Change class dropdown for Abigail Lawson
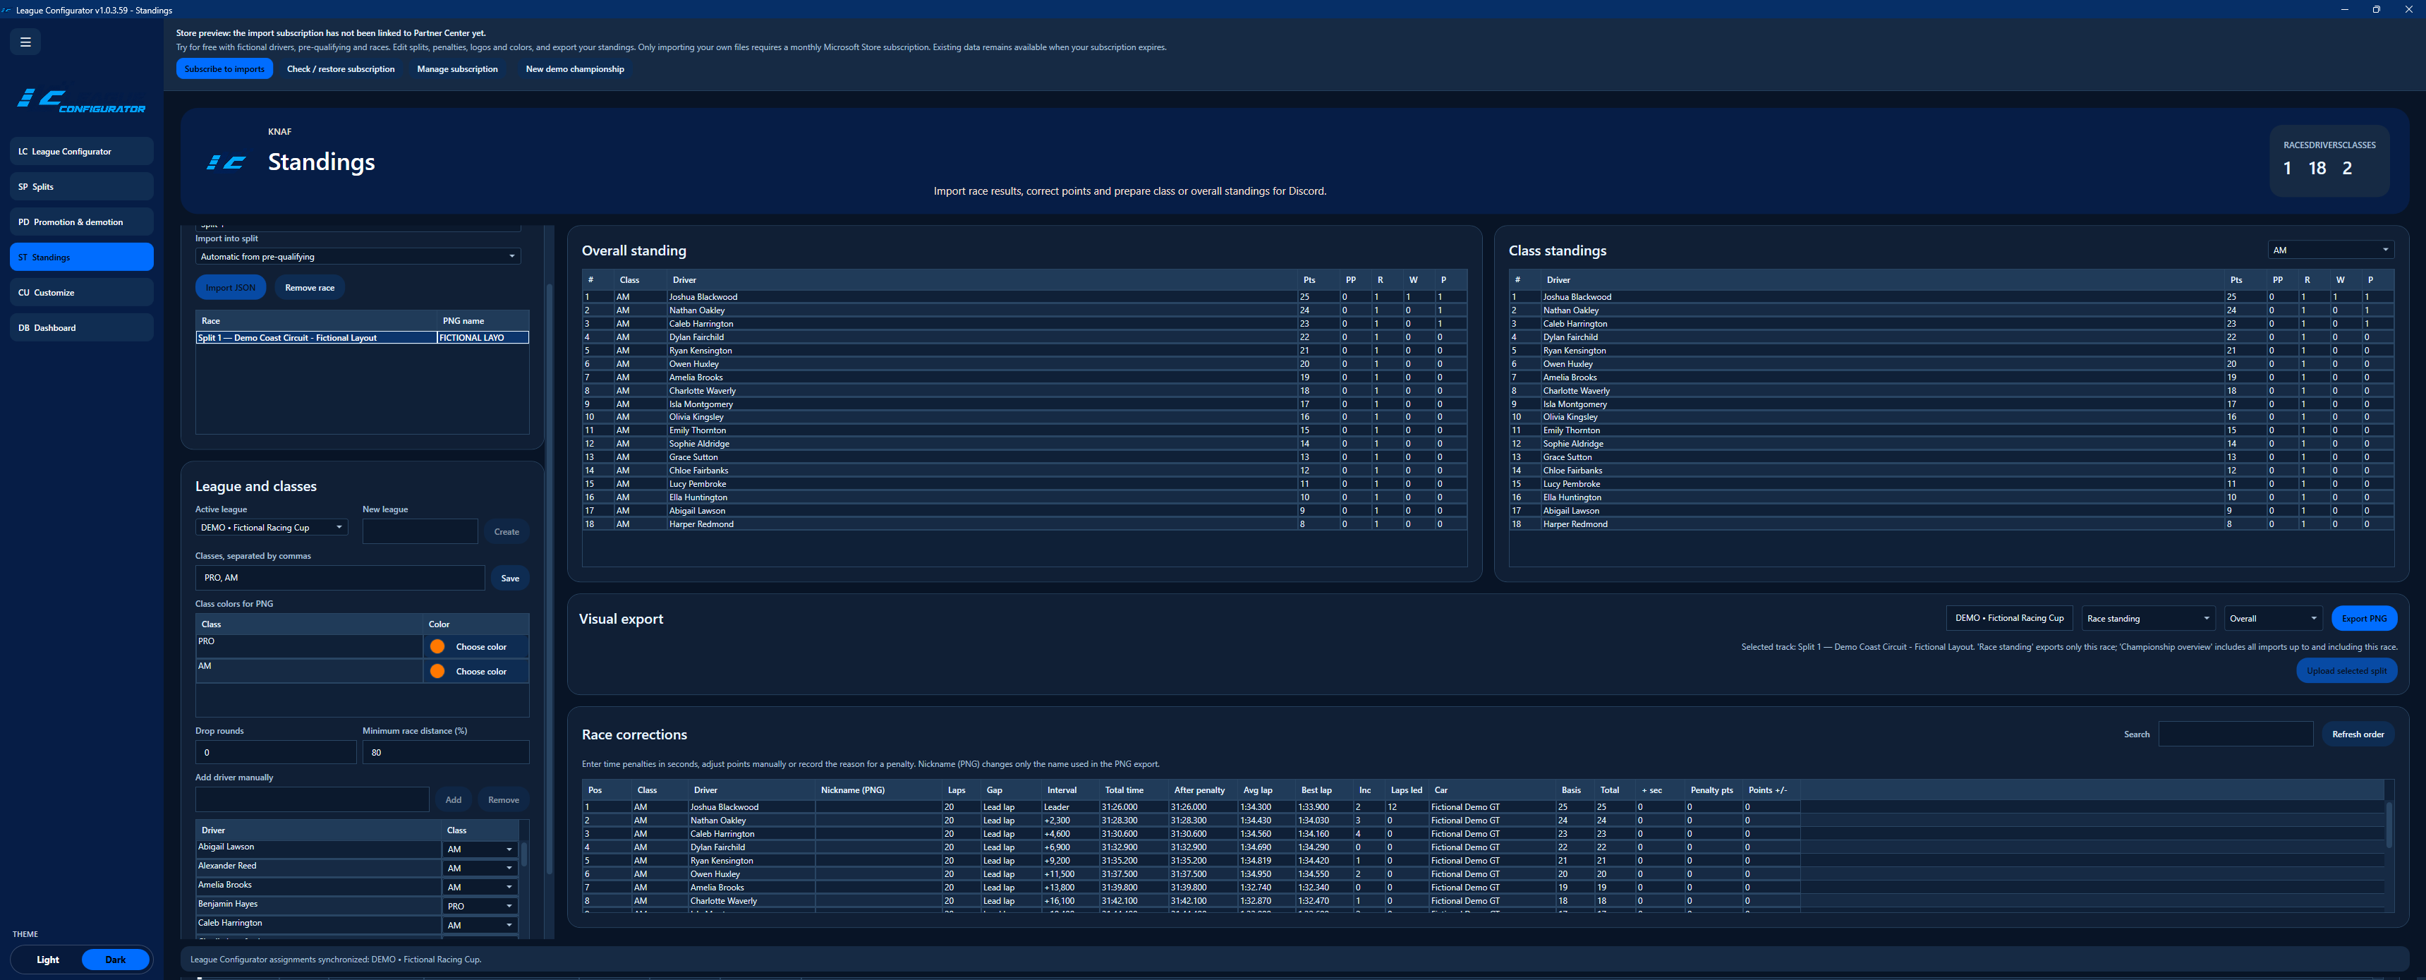2426x980 pixels. coord(480,849)
